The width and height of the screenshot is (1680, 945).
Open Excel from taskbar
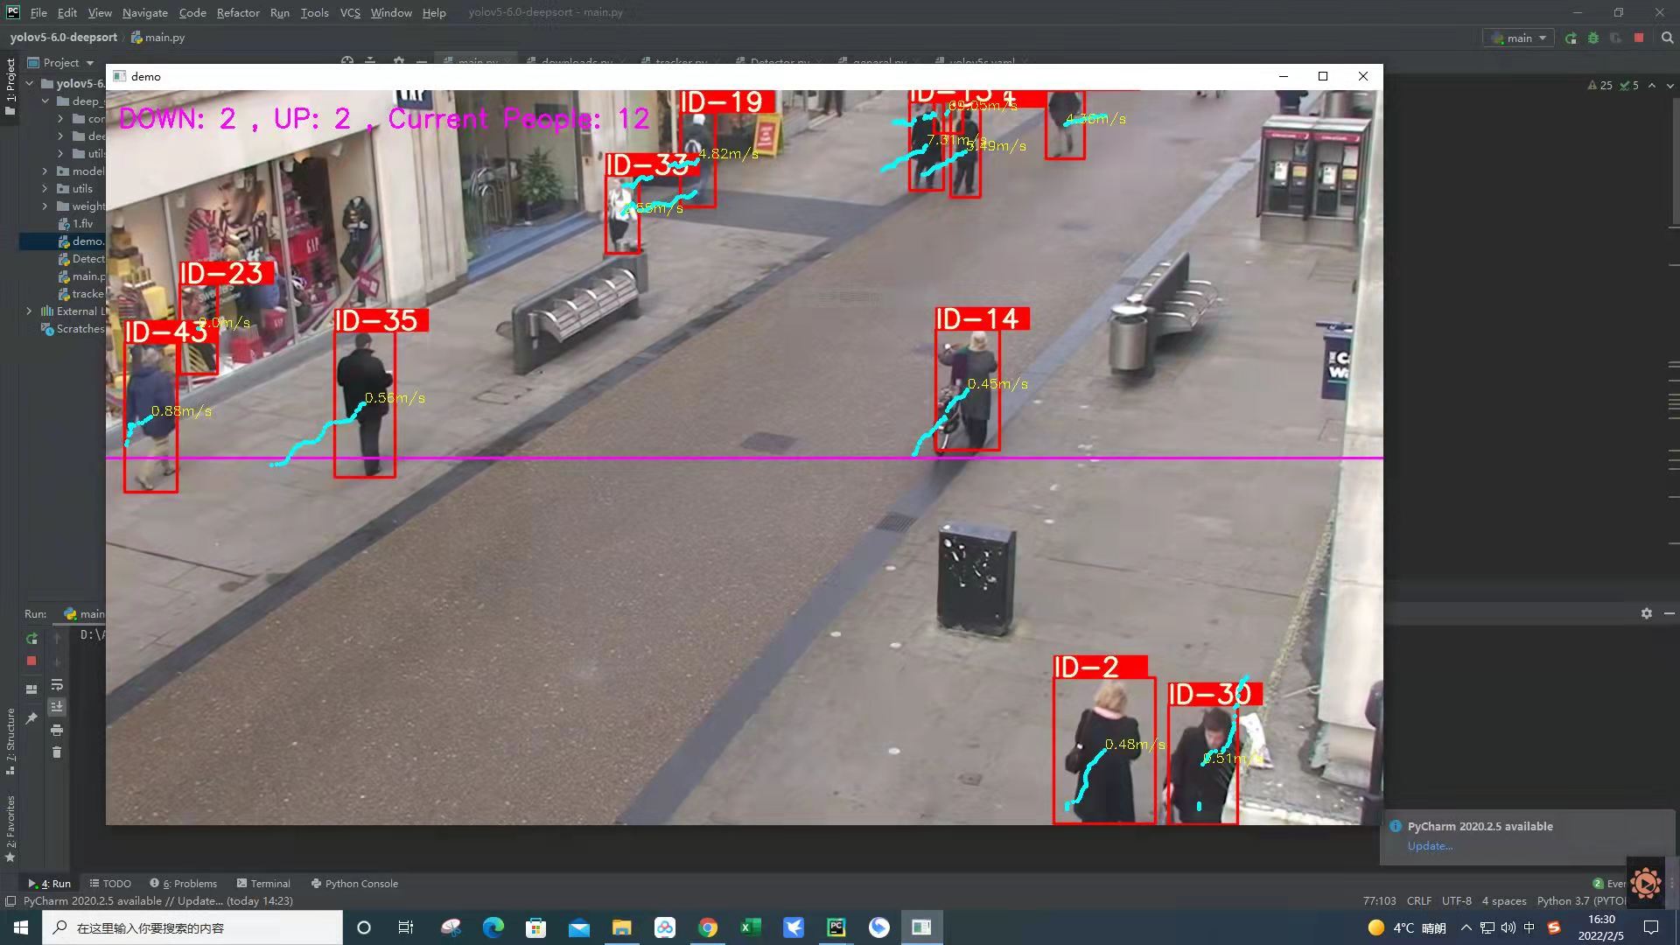(x=751, y=927)
